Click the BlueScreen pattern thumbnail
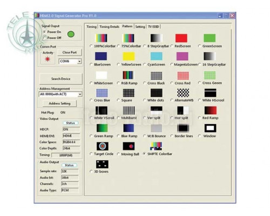Viewport: 270px width, 216px height. coord(101,56)
